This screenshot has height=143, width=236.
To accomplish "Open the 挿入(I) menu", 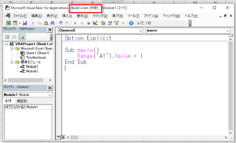I will (67, 16).
